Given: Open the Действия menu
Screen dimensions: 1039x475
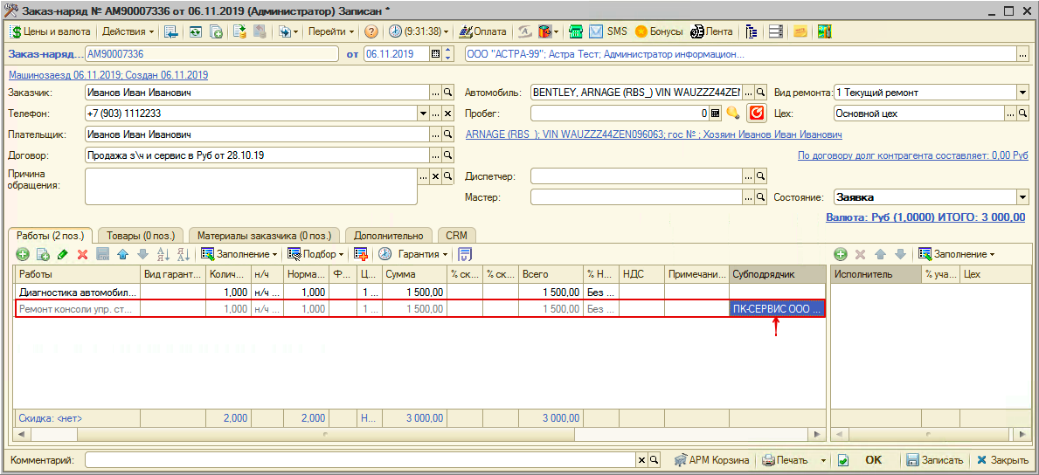Looking at the screenshot, I should point(128,31).
